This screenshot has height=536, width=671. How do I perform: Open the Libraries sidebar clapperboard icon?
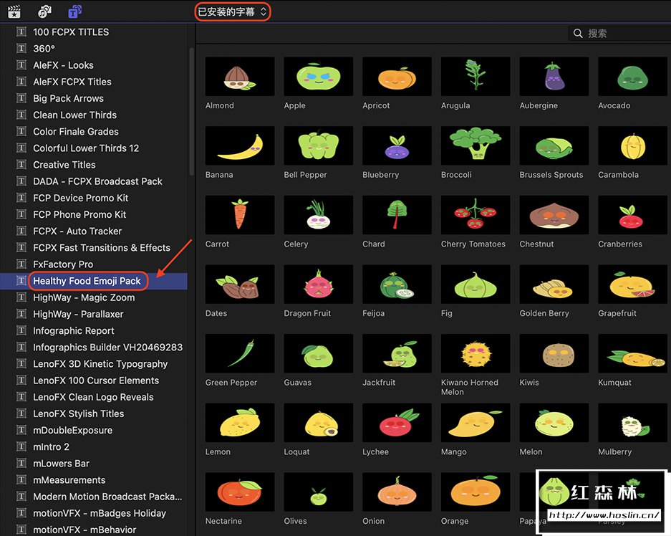(x=14, y=11)
